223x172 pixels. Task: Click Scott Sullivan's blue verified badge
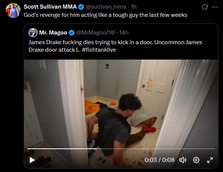coord(81,7)
